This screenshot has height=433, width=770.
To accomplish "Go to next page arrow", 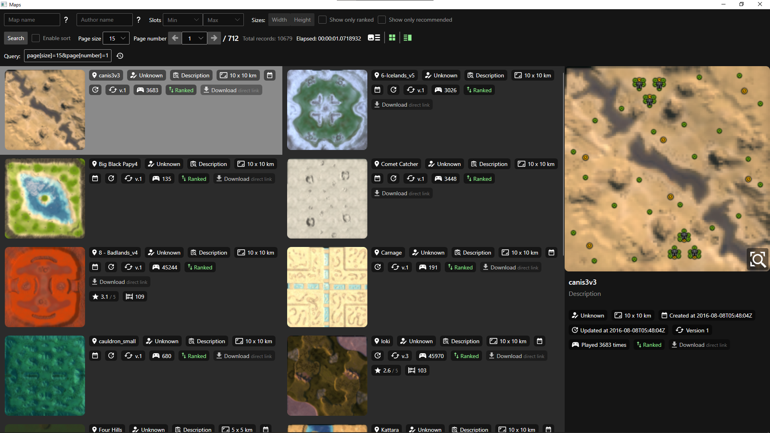I will point(214,38).
